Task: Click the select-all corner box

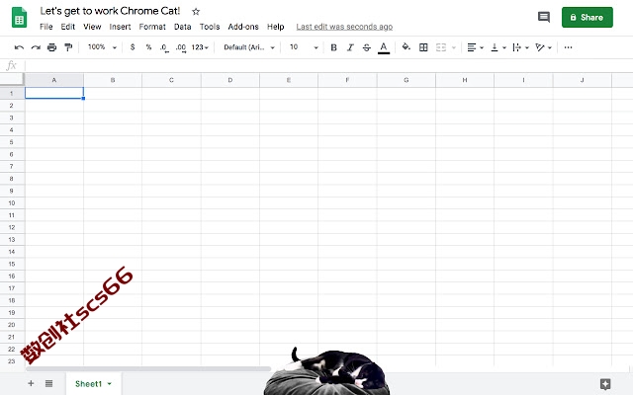Action: click(12, 79)
